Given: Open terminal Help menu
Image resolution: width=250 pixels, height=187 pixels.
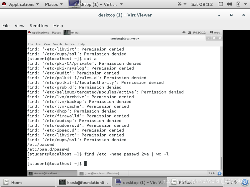Looking at the screenshot, I should pyautogui.click(x=81, y=44).
